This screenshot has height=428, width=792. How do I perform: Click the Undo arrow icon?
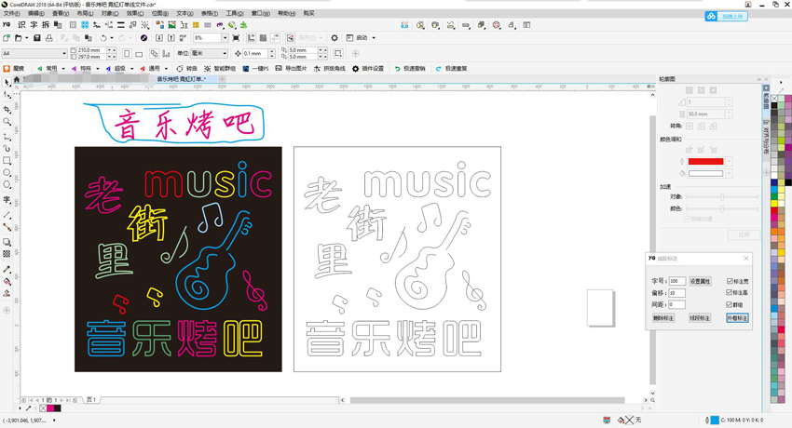(103, 38)
